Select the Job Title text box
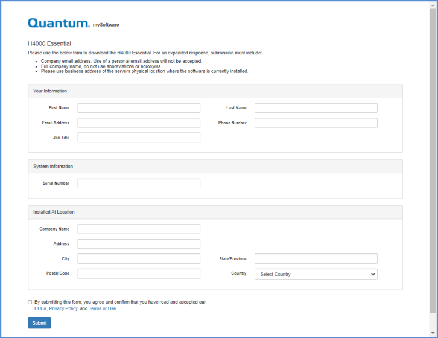The width and height of the screenshot is (438, 338). coord(139,138)
